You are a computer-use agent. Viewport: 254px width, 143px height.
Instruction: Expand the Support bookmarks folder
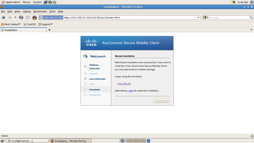45,24
